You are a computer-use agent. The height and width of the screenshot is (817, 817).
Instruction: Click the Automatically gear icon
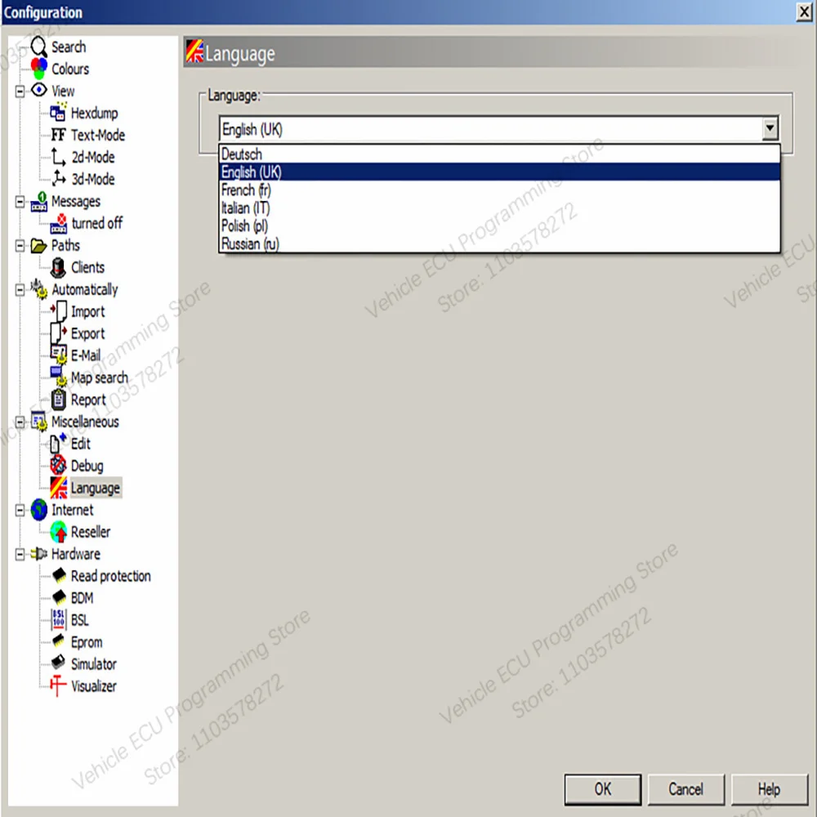[38, 289]
